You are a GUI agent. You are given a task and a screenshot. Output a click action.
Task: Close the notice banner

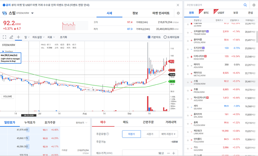click(x=178, y=5)
